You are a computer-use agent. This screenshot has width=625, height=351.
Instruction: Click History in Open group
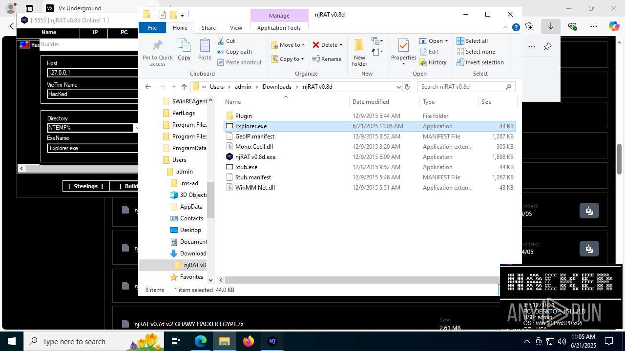point(433,62)
